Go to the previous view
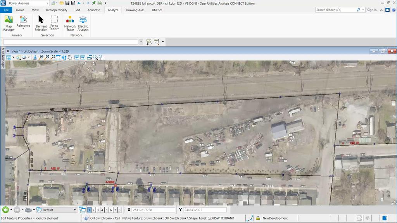This screenshot has width=397, height=223. click(77, 58)
